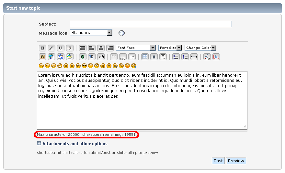The height and width of the screenshot is (173, 285).
Task: Insert FTP link icon
Action: 70,57
